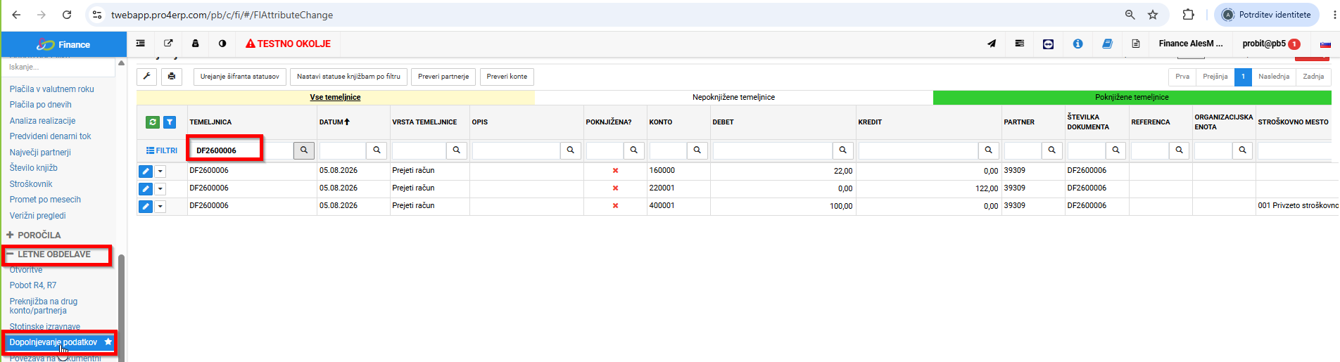Click Urejanje šifranta statusov button
The image size is (1340, 362).
[240, 77]
